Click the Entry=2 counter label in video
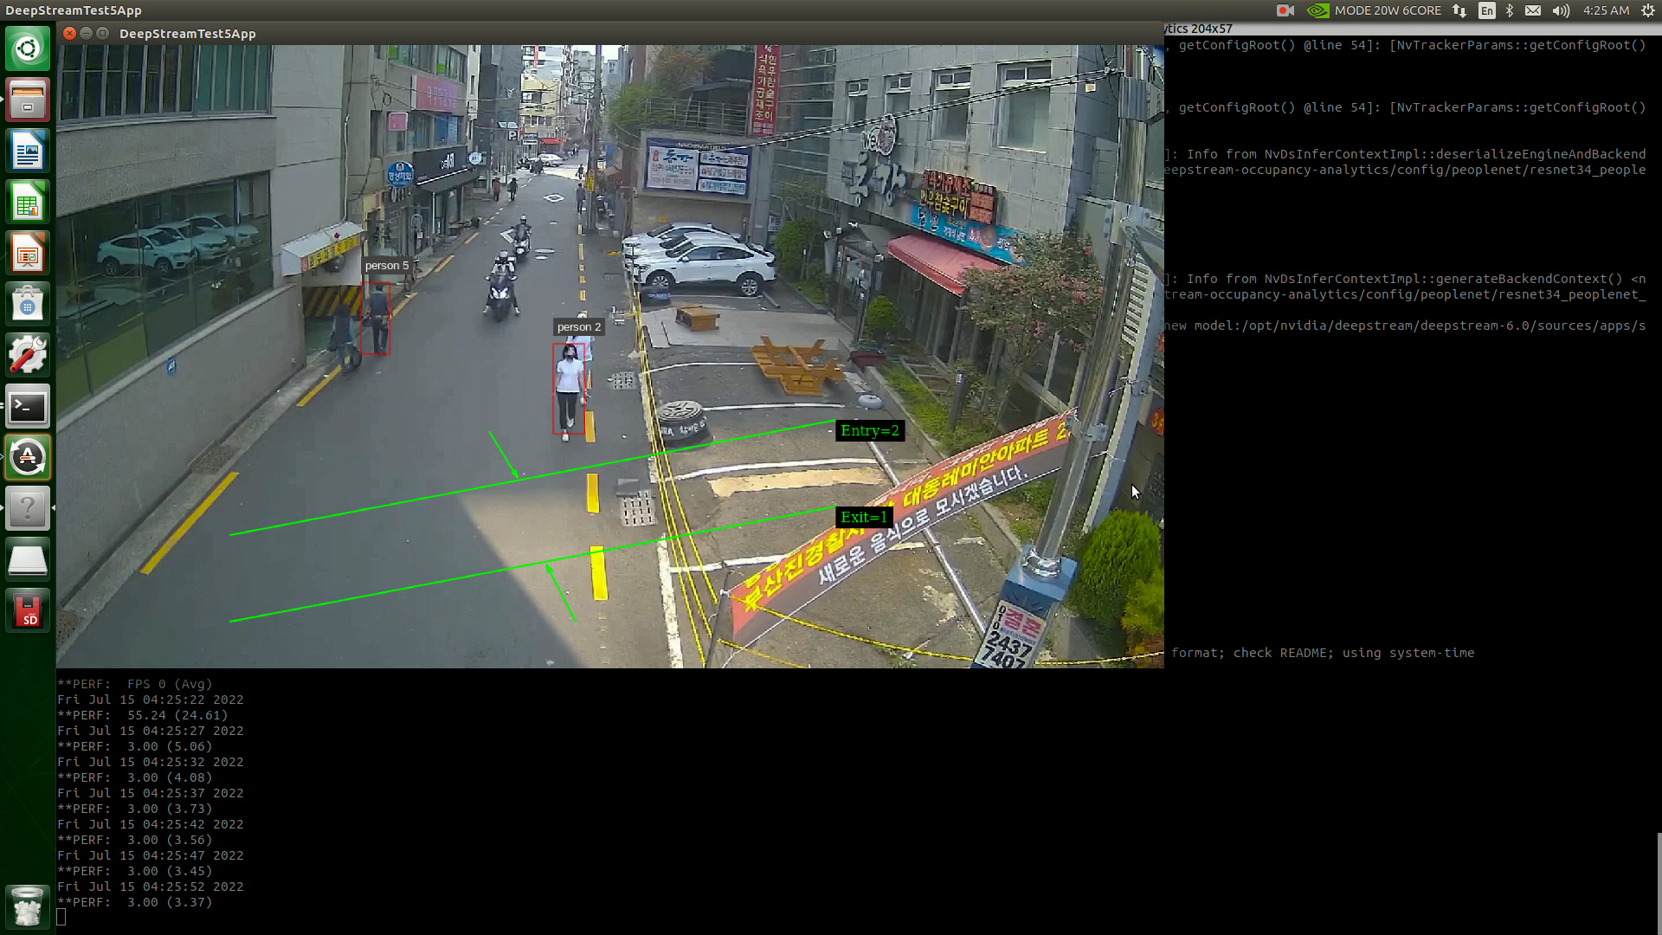This screenshot has height=935, width=1662. pos(869,431)
